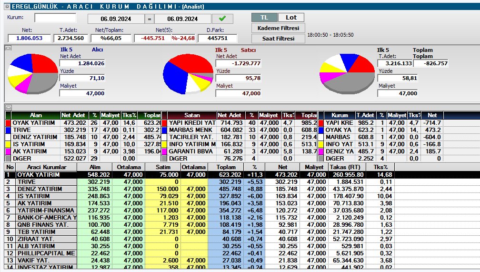Screen dimensions: 480x272
Task: Click the yellow swatch next to INFO YATIRIM M
Action: [x=164, y=144]
